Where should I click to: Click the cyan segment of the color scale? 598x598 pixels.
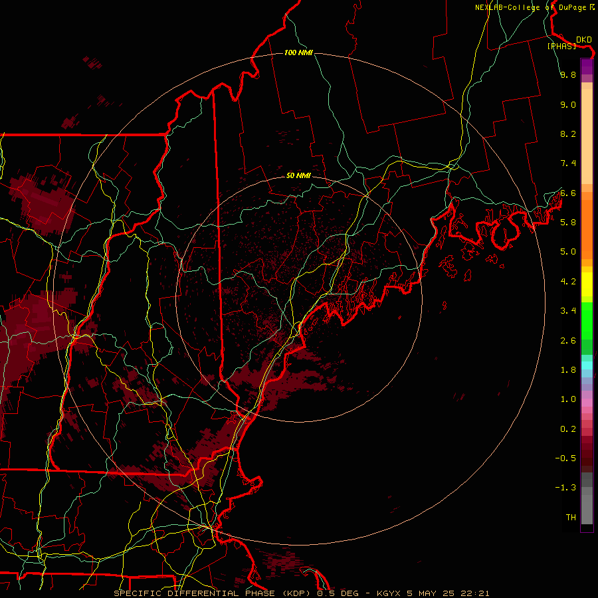(587, 365)
